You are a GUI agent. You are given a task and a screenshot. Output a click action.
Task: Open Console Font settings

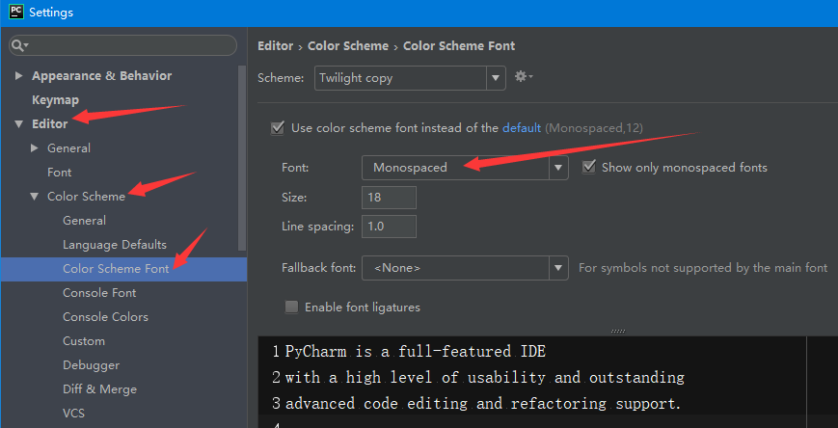(99, 293)
